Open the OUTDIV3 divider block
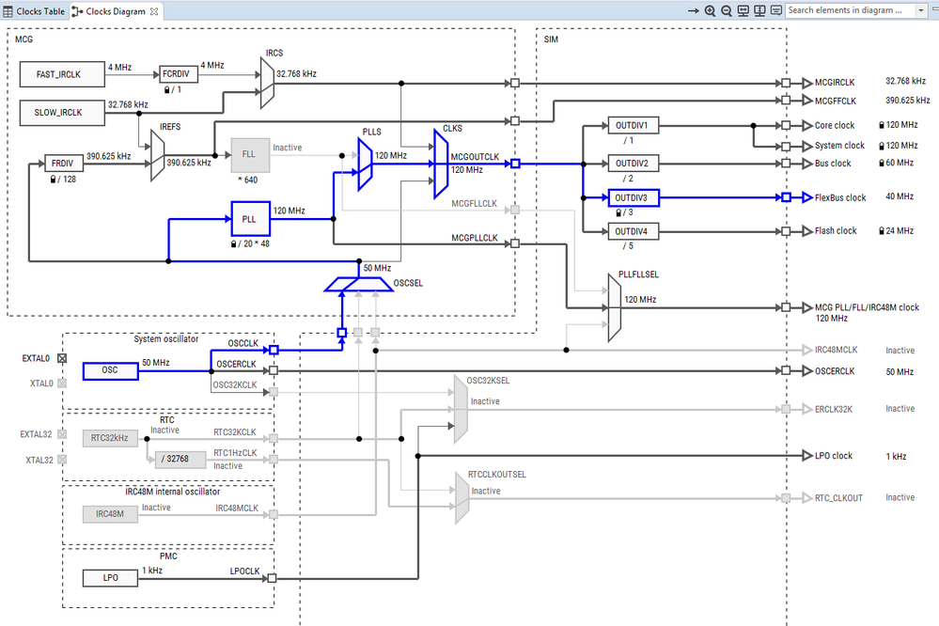Screen dimensions: 939x626 pos(632,197)
